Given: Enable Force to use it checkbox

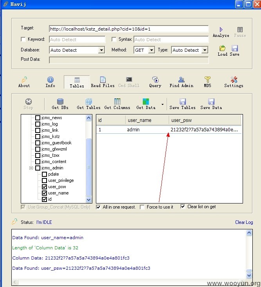Looking at the screenshot, I should pyautogui.click(x=142, y=207).
